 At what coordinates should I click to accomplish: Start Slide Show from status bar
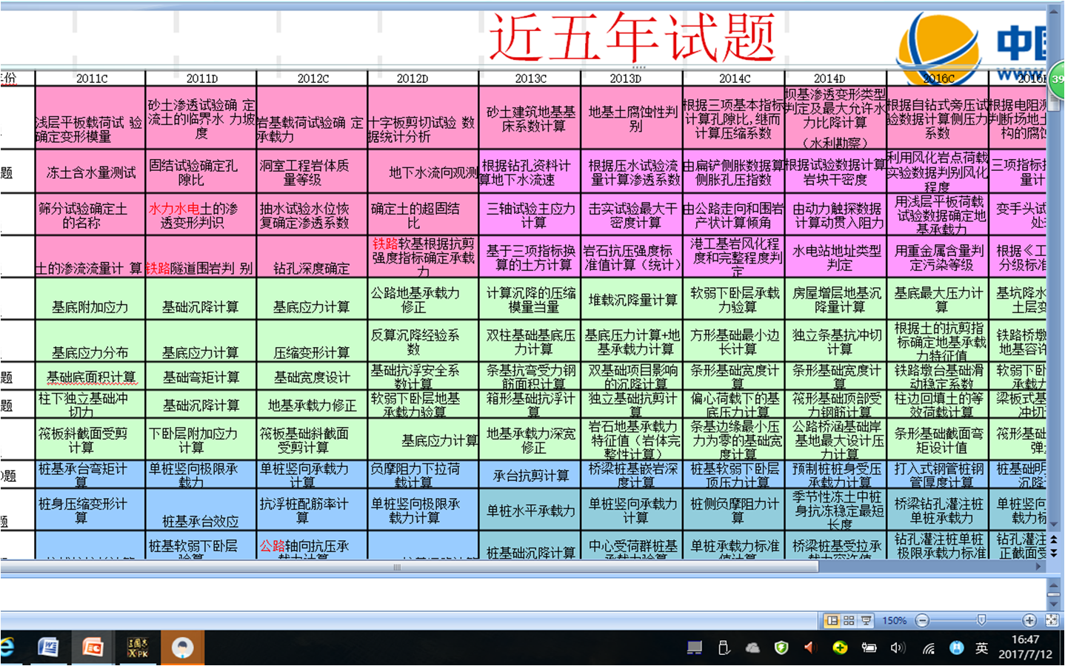866,620
